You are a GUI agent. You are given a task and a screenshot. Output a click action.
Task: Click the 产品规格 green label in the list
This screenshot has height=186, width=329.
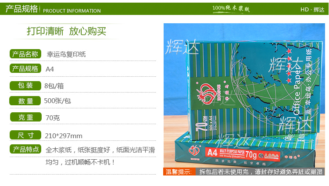tap(25, 68)
